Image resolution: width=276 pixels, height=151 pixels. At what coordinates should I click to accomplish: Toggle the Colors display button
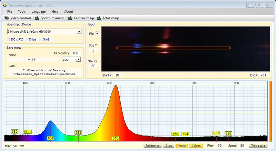(196, 146)
